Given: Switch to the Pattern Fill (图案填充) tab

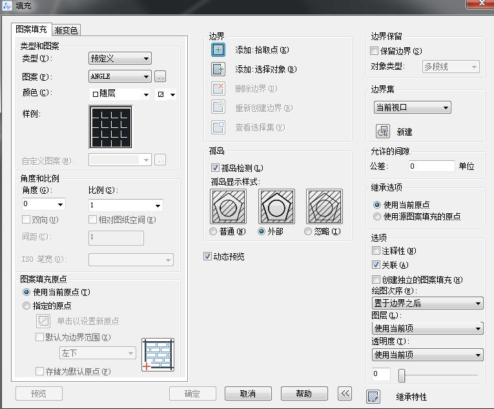Looking at the screenshot, I should (31, 29).
